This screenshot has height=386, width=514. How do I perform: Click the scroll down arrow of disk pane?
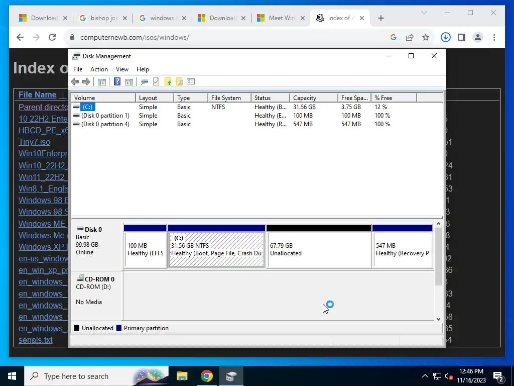pyautogui.click(x=438, y=319)
